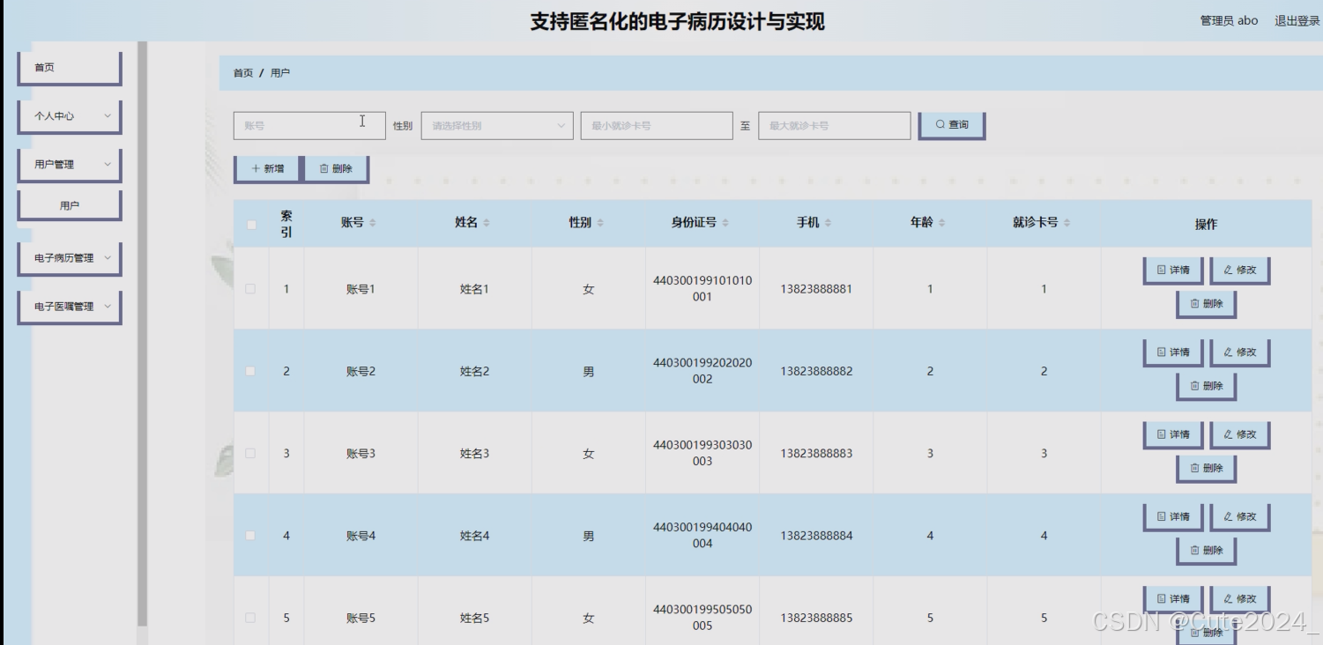
Task: Check the checkbox for row 账号5
Action: [250, 618]
